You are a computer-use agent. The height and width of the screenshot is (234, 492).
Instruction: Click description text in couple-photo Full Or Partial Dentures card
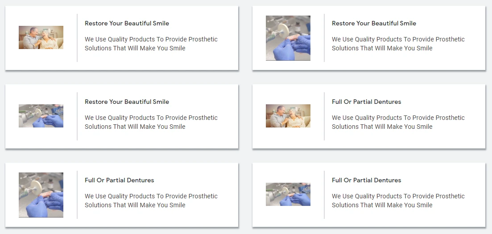[x=398, y=122]
